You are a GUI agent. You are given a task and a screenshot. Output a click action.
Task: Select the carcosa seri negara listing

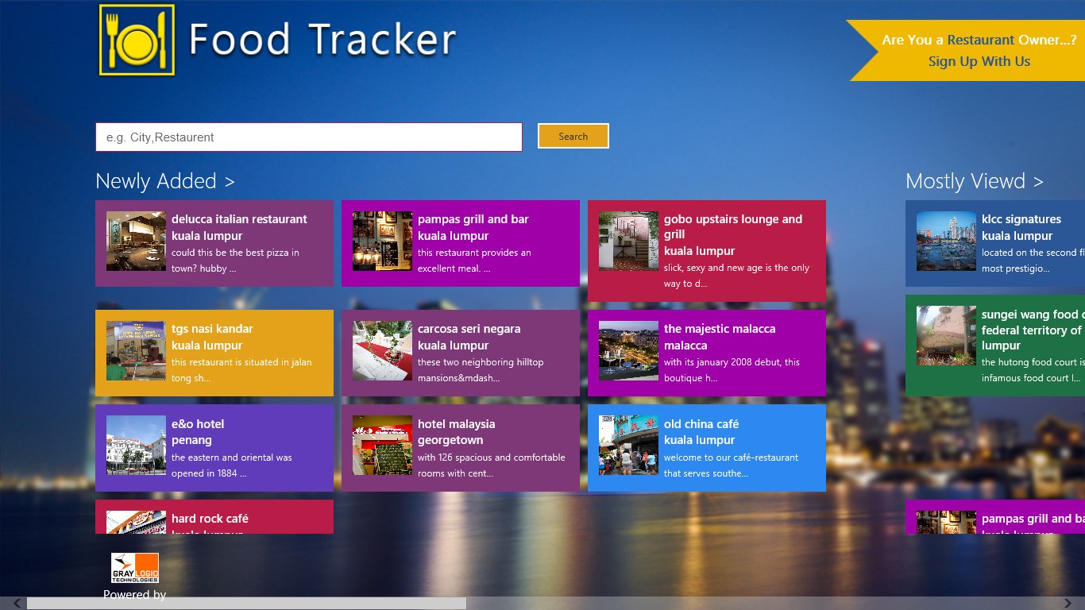coord(461,351)
